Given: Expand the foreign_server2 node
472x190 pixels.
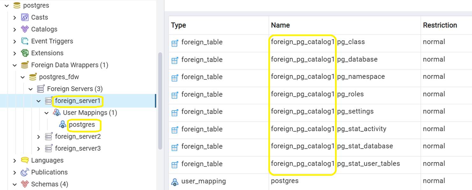Looking at the screenshot, I should (x=39, y=137).
